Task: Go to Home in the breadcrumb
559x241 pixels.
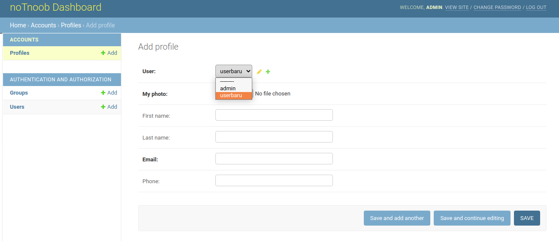Action: pos(18,25)
